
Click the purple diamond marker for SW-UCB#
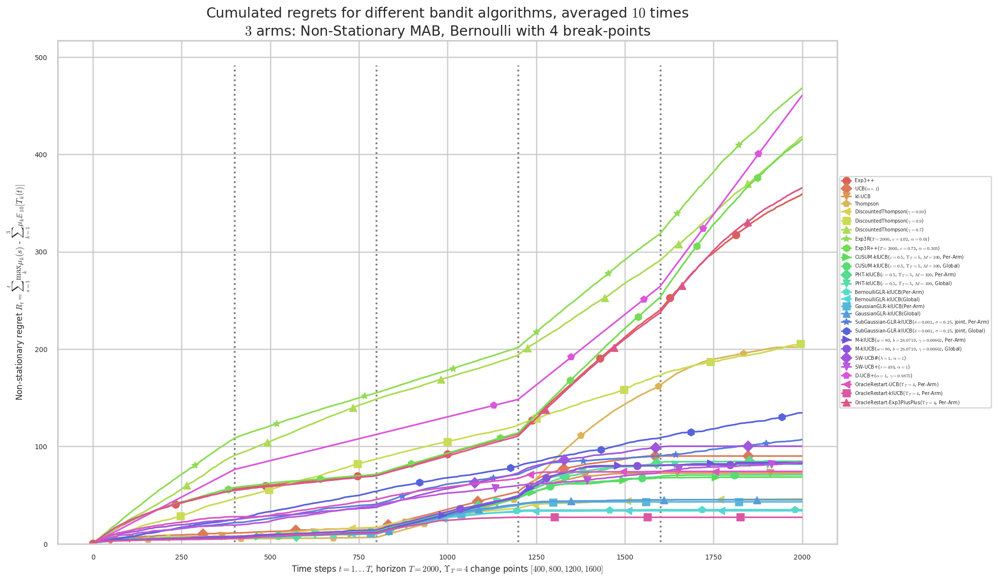(846, 358)
